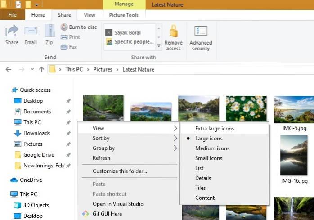The height and width of the screenshot is (220, 314).
Task: Click the Back navigation arrow
Action: click(8, 69)
